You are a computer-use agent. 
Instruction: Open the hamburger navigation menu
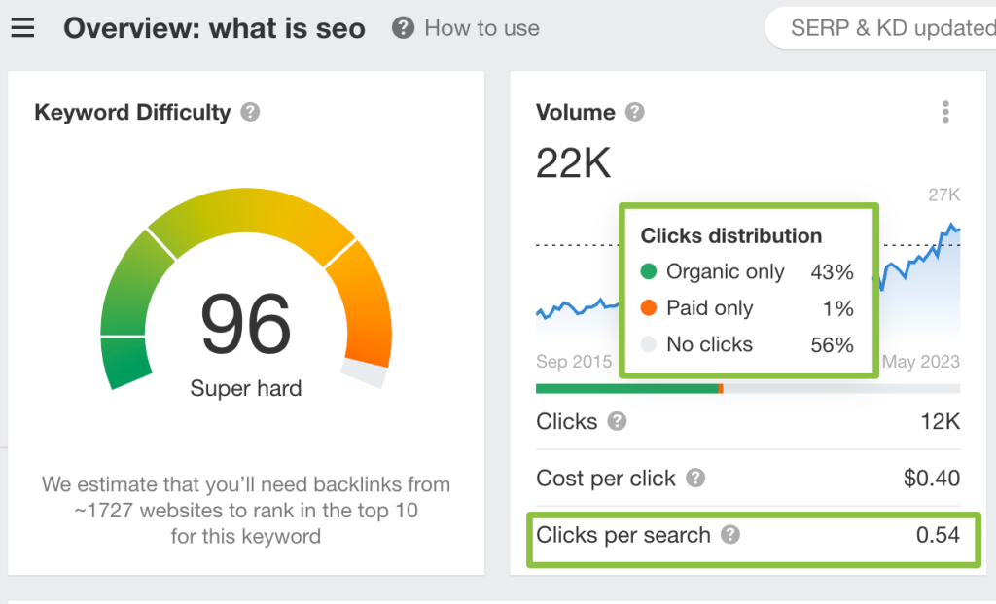pyautogui.click(x=22, y=28)
